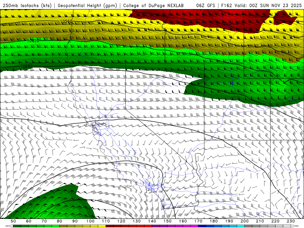The image size is (304, 228).
Task: Pick the bright yellow legend swatch just before 110
Action: (x=102, y=226)
